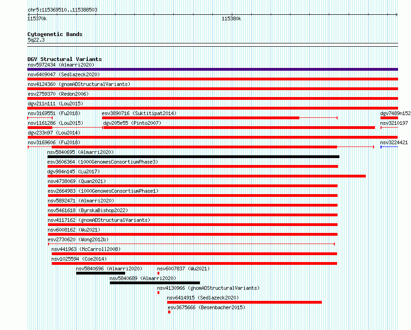Select dgv211n111 (Lou2015) variant label
This screenshot has width=411, height=330.
tap(55, 104)
